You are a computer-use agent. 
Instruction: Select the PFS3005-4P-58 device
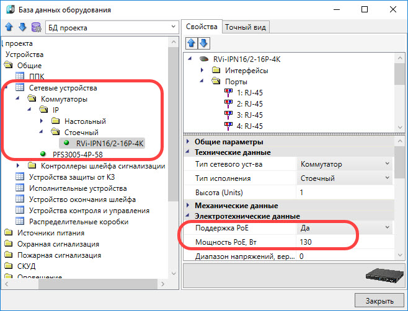coord(78,154)
